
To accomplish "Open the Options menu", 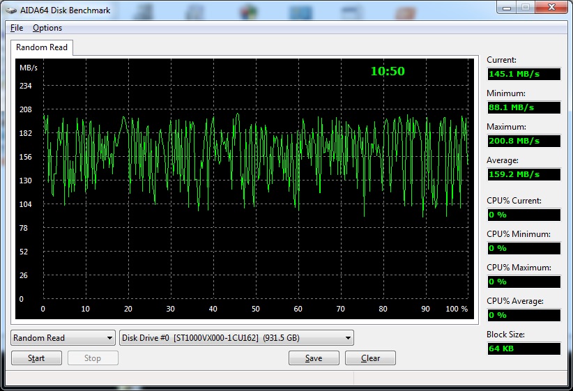I will 47,28.
